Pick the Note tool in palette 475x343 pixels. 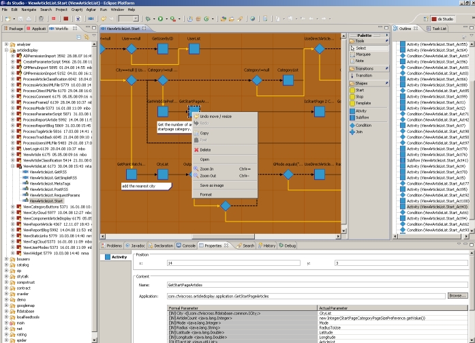tap(360, 61)
